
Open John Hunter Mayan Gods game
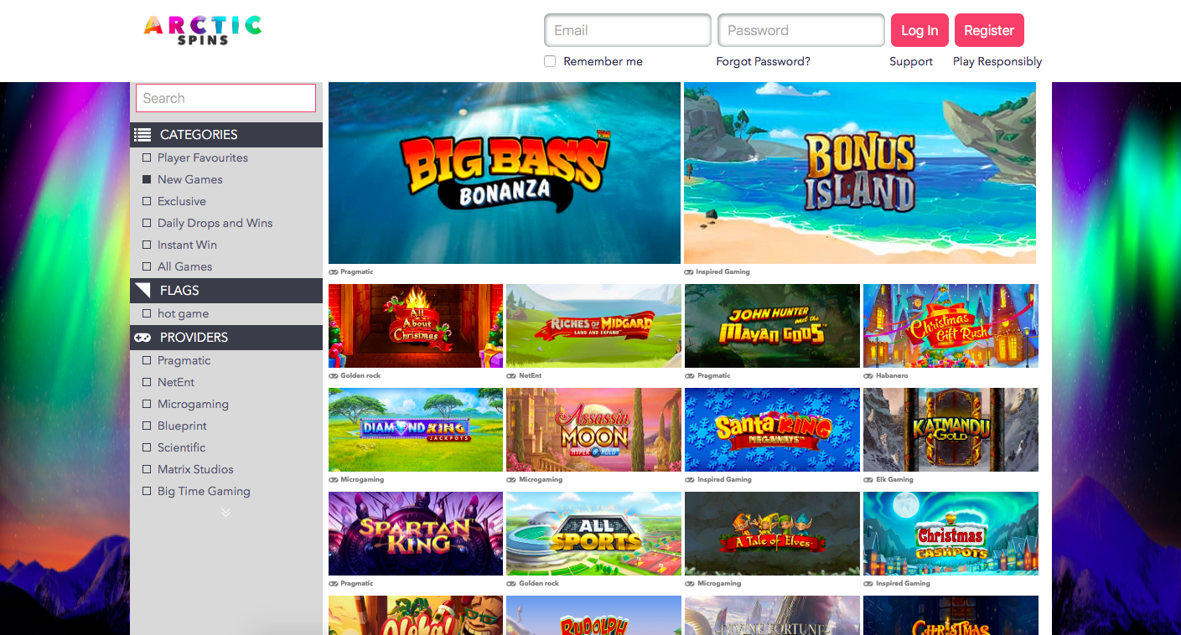(772, 326)
